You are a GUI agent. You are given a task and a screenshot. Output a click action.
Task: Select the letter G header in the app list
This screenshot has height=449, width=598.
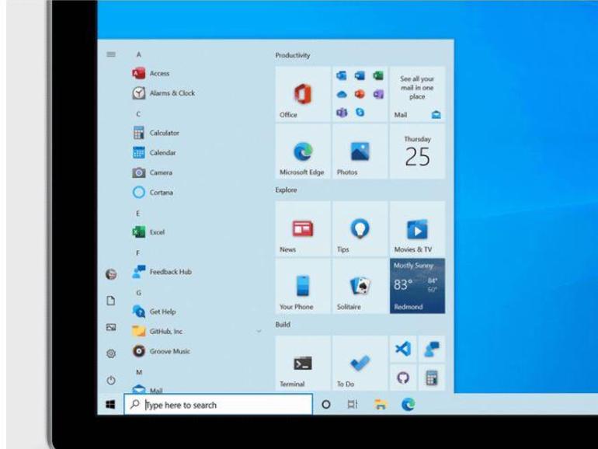pos(139,293)
